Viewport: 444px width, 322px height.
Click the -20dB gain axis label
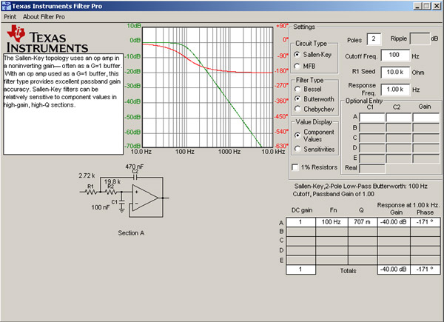pyautogui.click(x=132, y=71)
